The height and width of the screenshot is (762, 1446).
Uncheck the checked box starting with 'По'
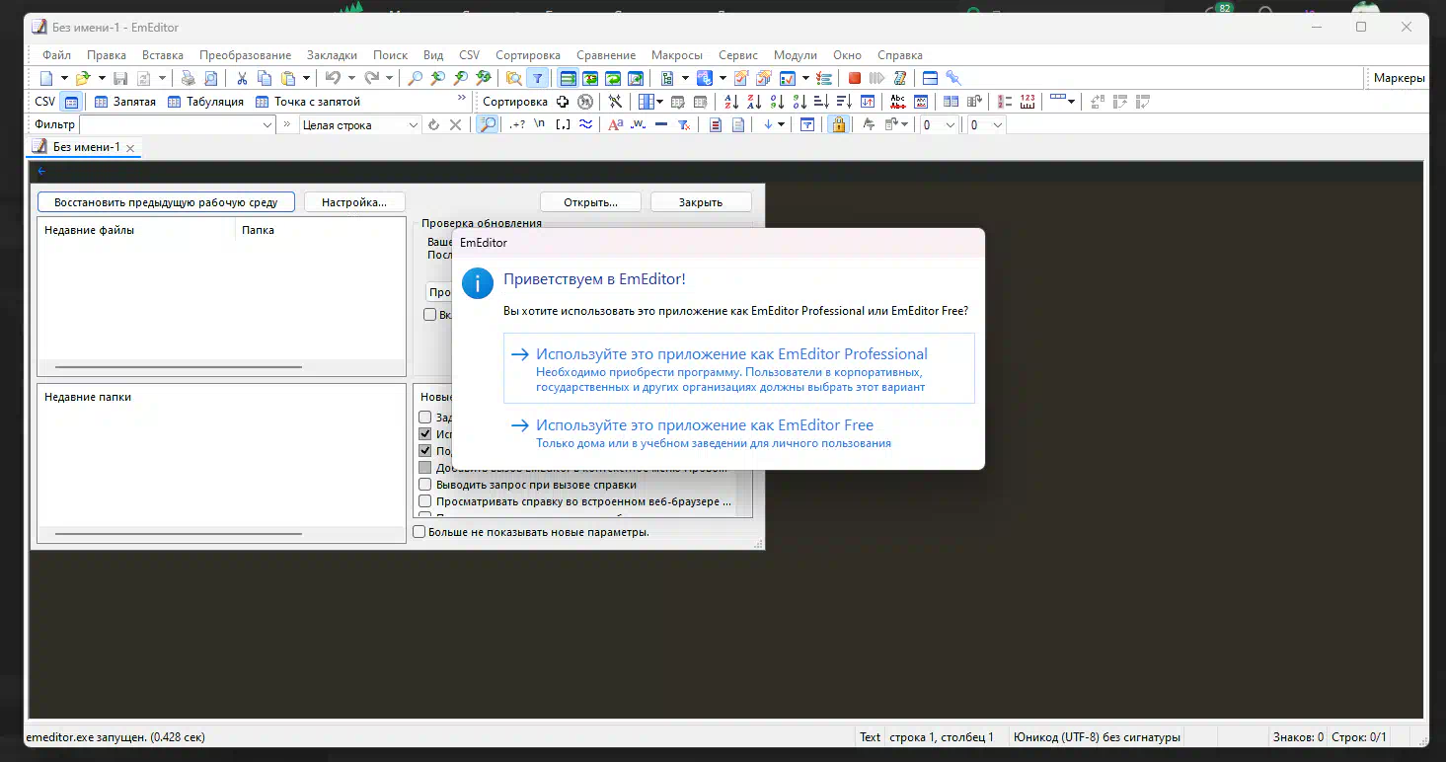(x=425, y=451)
